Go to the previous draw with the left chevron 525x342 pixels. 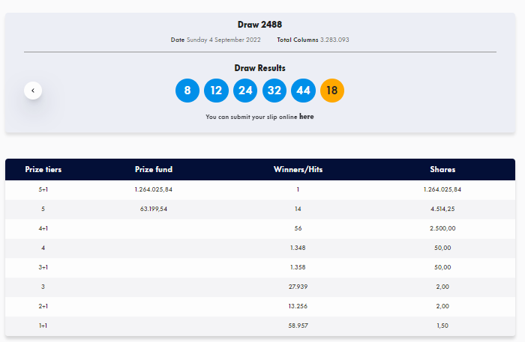(33, 91)
